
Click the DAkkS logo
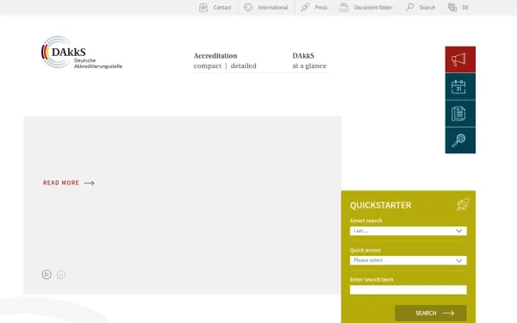[x=82, y=53]
